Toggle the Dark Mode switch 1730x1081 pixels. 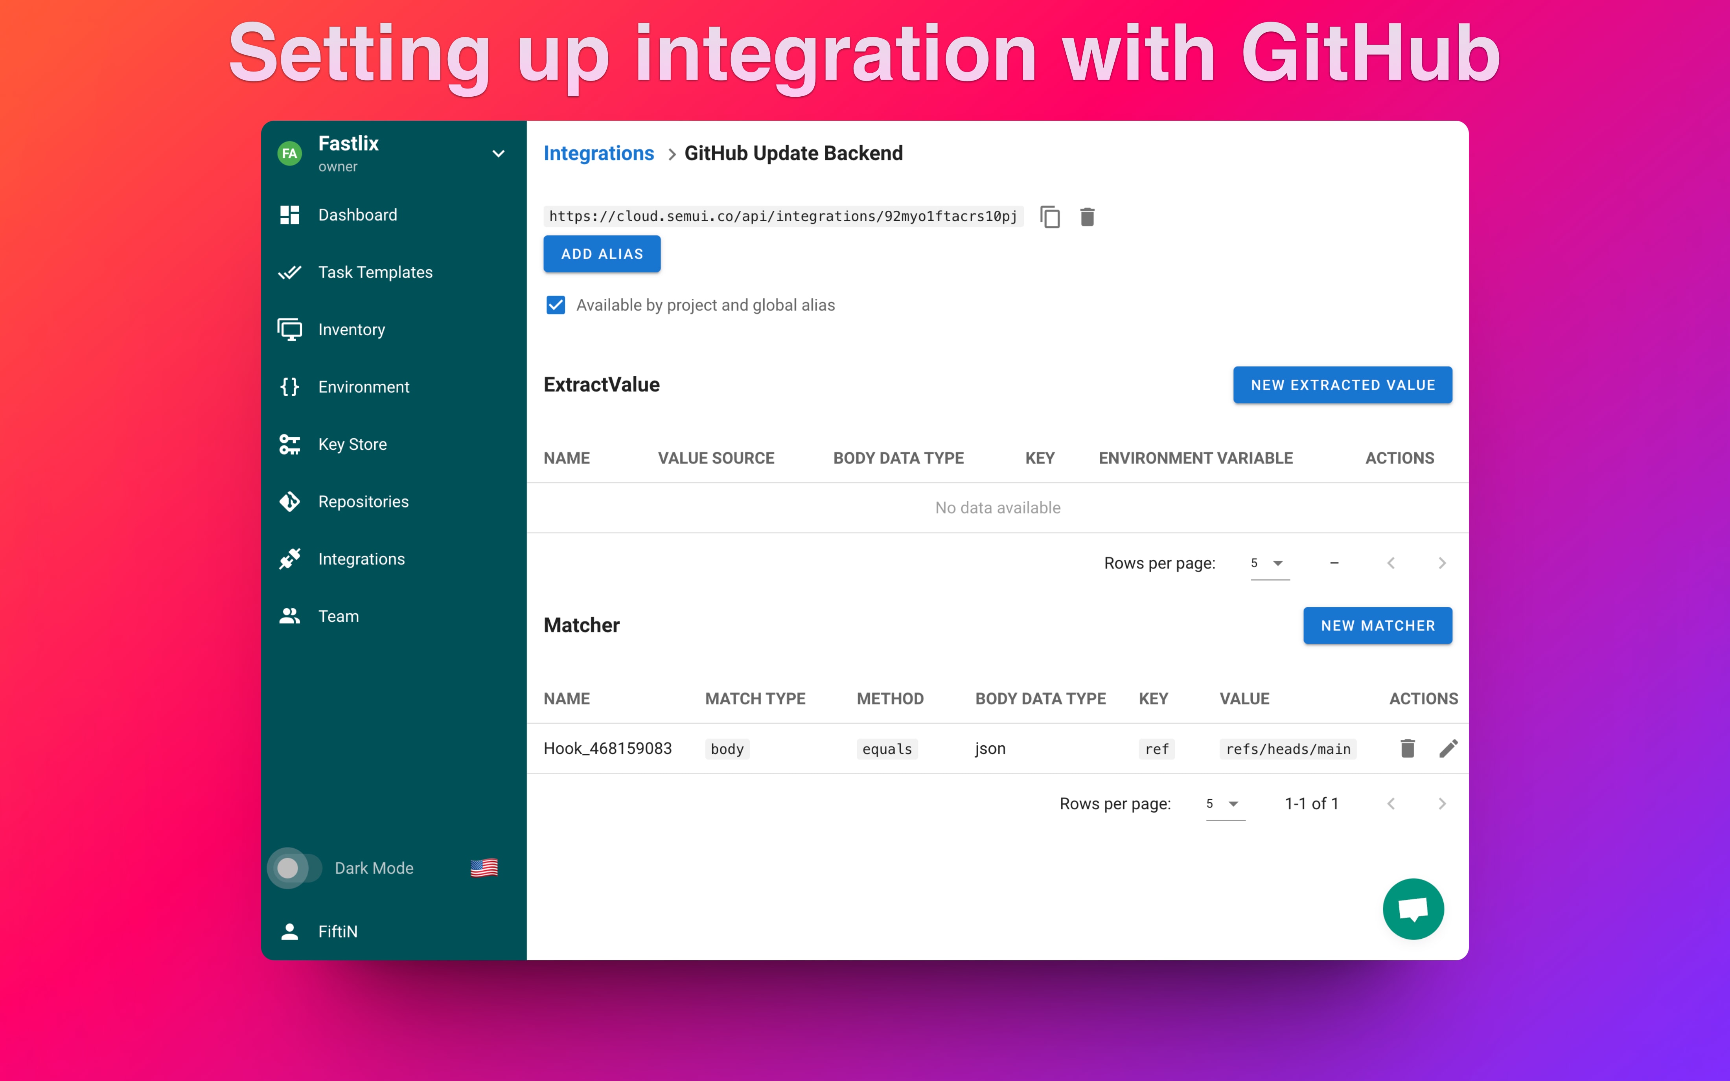coord(294,868)
